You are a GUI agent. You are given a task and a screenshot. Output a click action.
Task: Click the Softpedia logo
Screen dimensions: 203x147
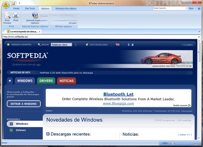tap(27, 56)
